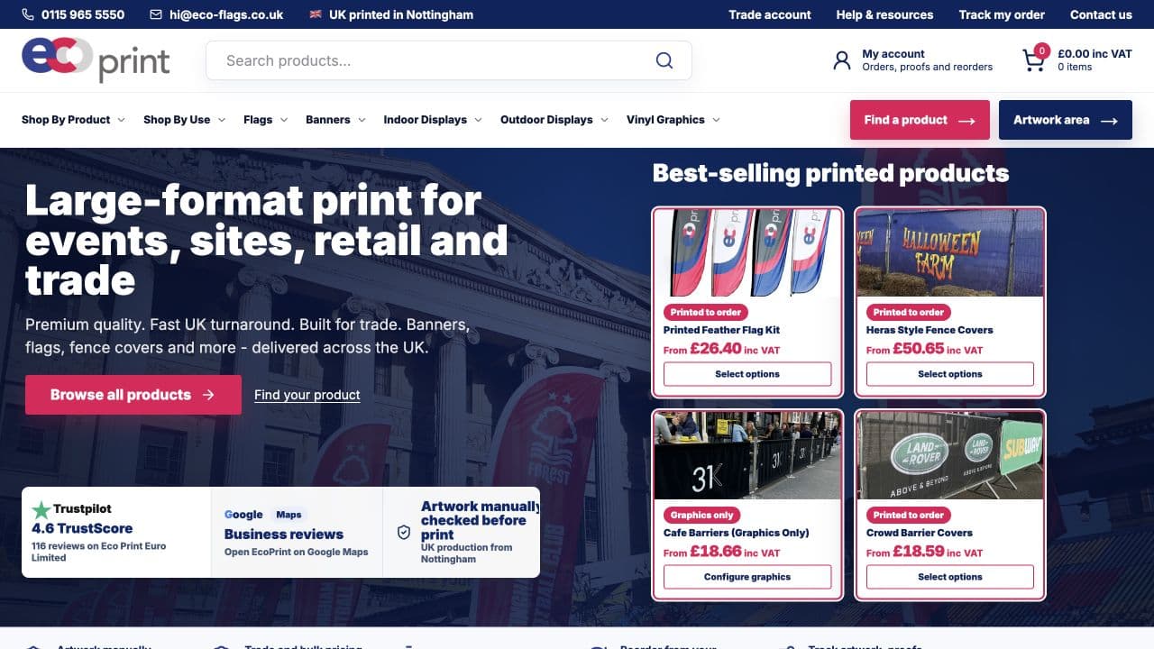The image size is (1154, 649).
Task: Open the Banners dropdown
Action: click(335, 120)
